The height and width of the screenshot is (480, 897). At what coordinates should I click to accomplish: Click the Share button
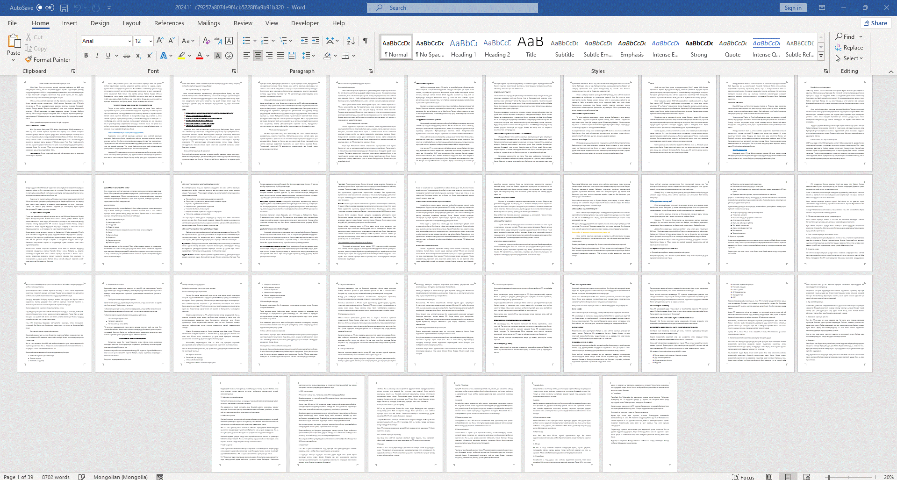tap(875, 23)
